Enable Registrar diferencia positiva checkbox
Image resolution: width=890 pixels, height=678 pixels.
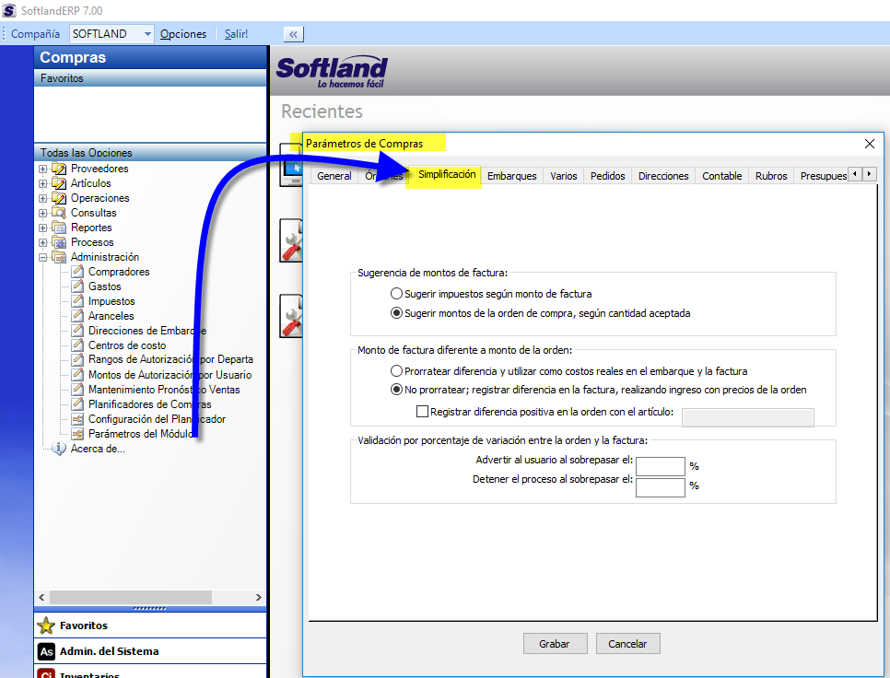(x=423, y=413)
